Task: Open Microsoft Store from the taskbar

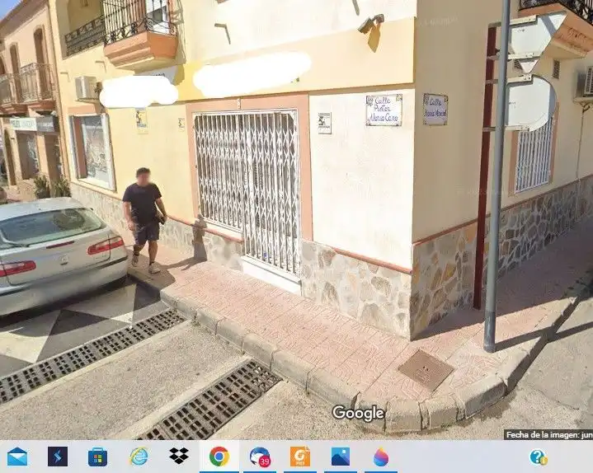Action: [98, 457]
